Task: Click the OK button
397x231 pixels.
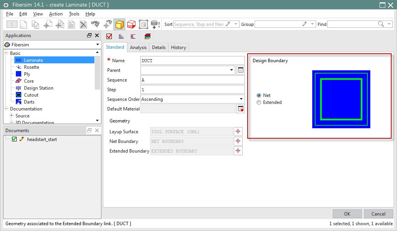Action: point(347,214)
